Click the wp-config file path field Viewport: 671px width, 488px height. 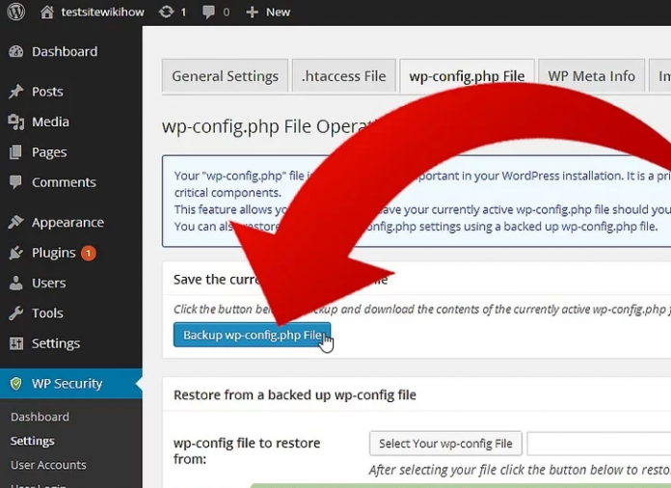click(598, 444)
